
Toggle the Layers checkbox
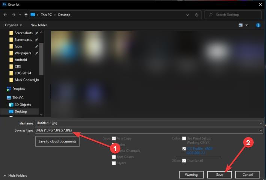point(114,163)
